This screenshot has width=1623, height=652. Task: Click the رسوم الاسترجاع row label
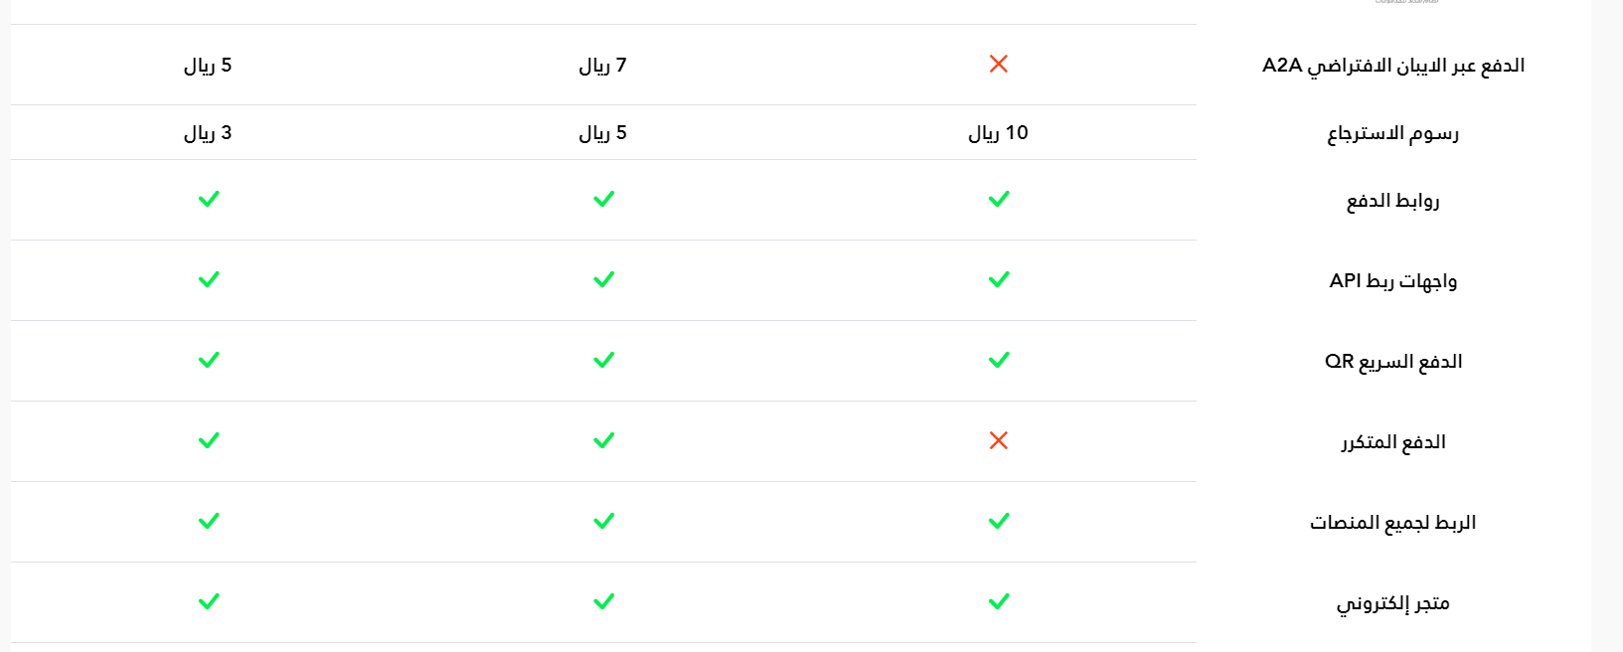1393,133
